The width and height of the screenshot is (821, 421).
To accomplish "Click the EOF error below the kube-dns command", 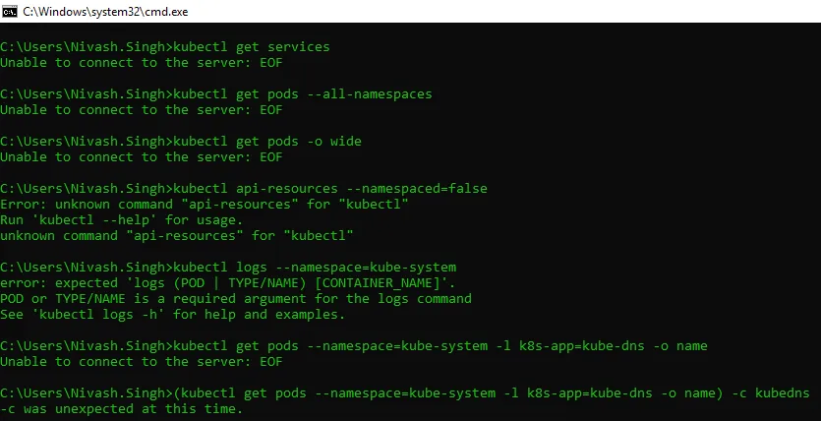I will point(142,361).
